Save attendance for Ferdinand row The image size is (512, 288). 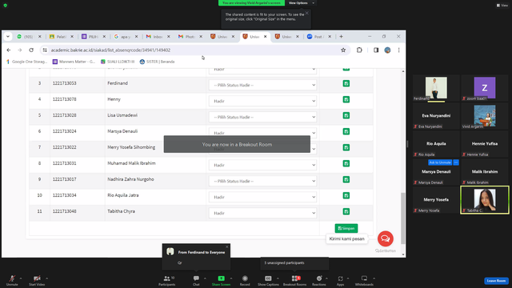(346, 83)
